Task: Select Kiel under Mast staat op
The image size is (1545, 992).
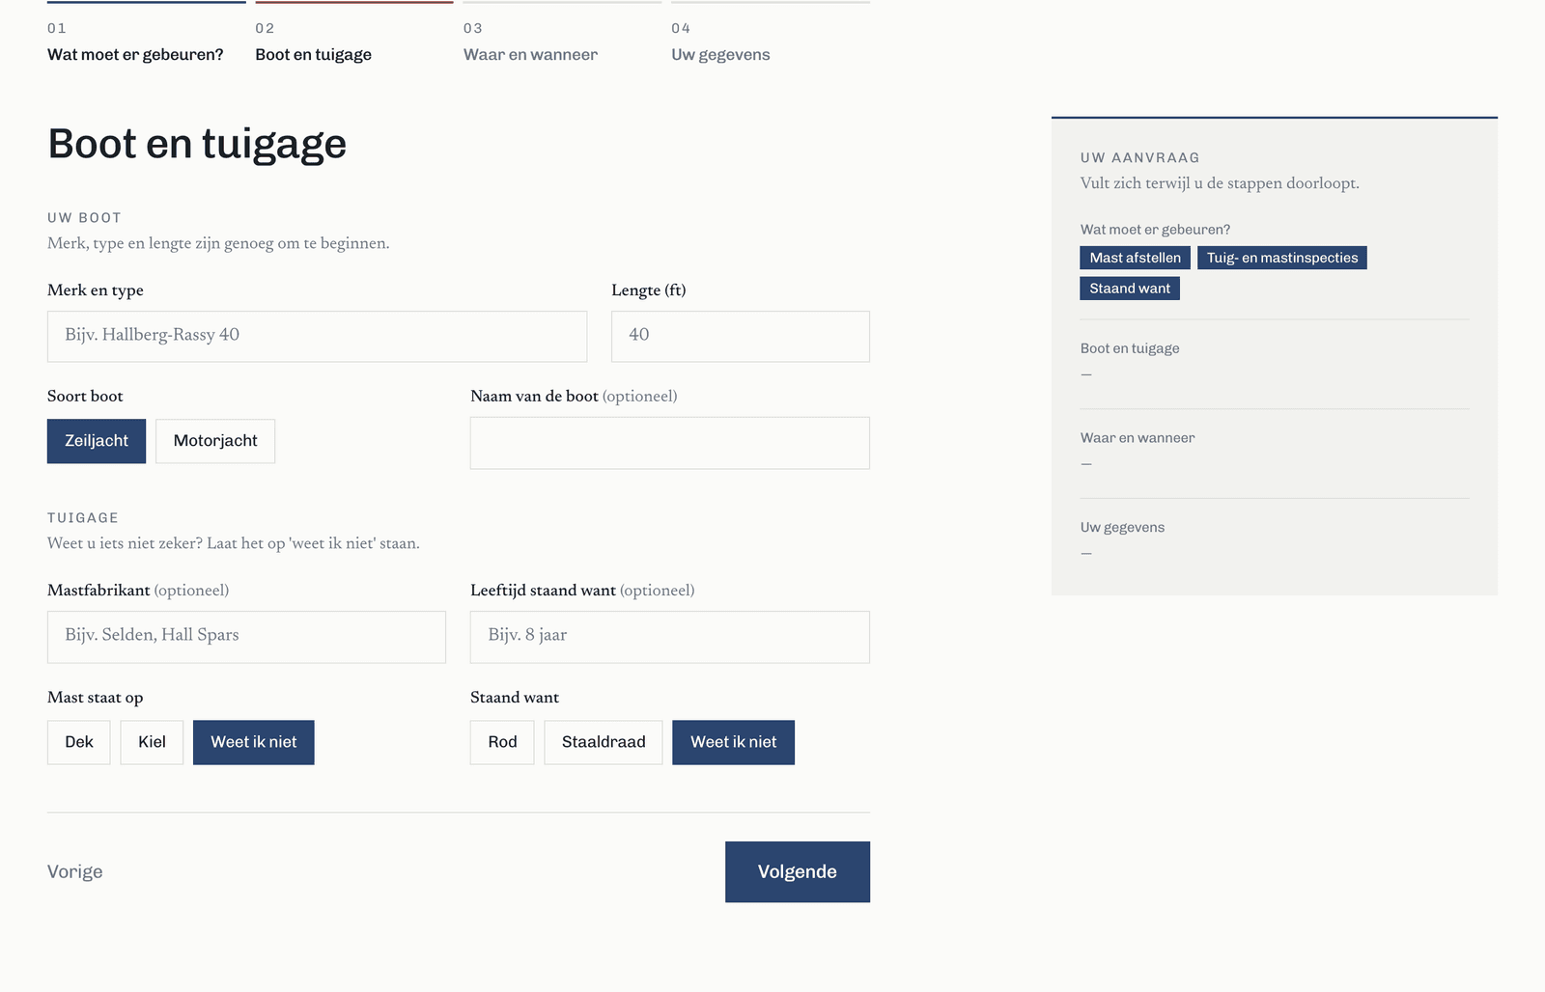Action: (x=152, y=742)
